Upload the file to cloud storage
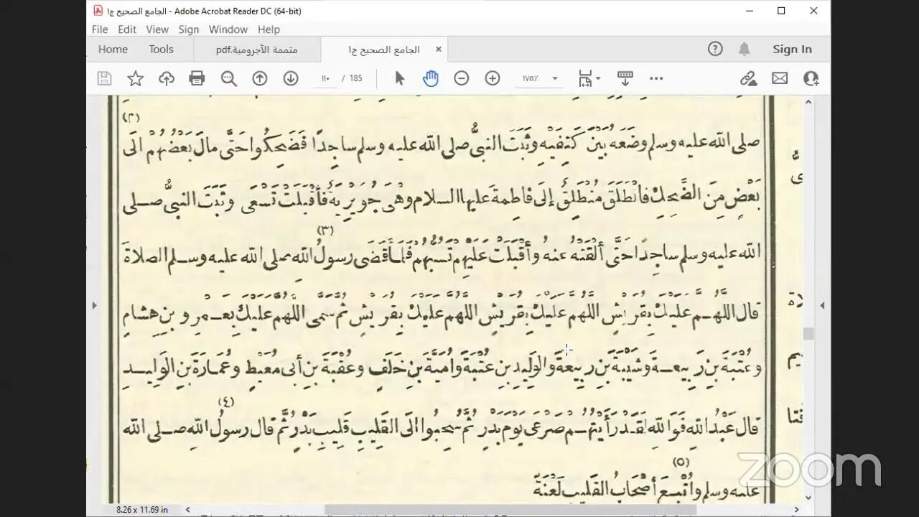 (167, 78)
